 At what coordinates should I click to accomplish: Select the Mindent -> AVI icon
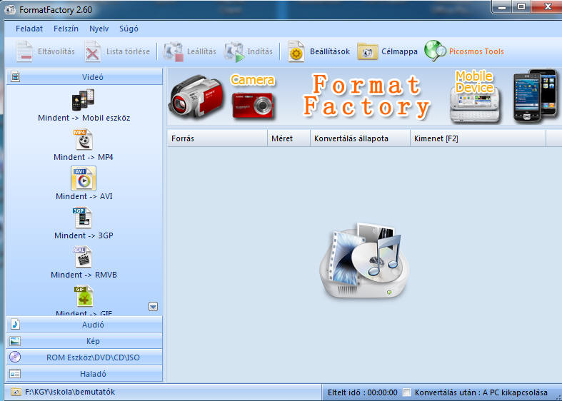84,178
